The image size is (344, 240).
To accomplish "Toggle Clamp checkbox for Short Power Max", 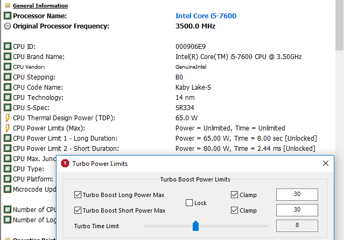I will point(234,210).
